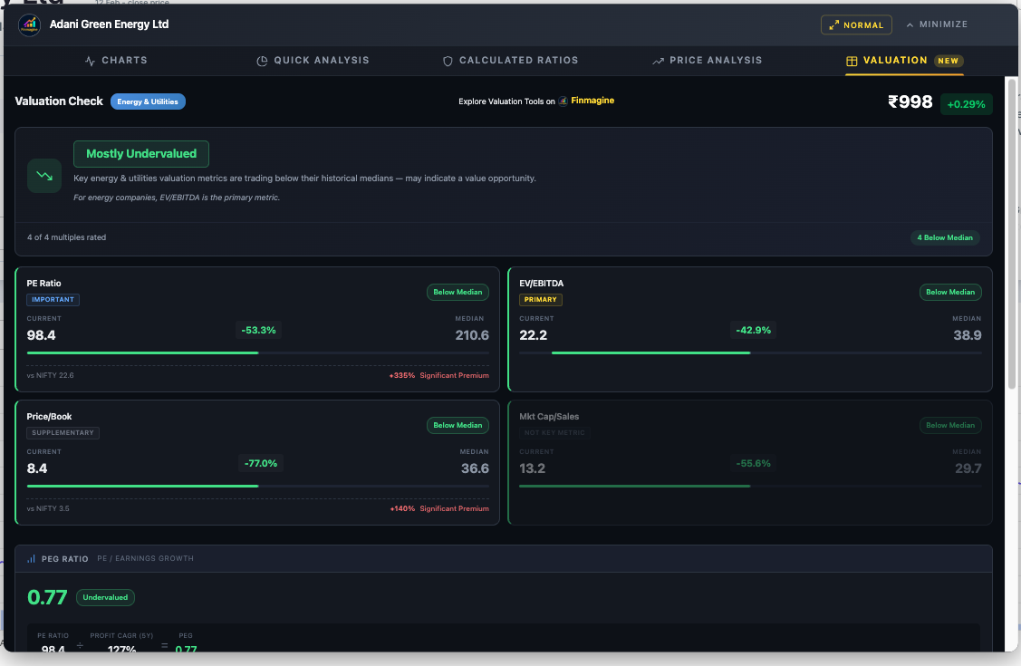The height and width of the screenshot is (666, 1021).
Task: Click the Price Analysis trend icon
Action: coord(658,61)
